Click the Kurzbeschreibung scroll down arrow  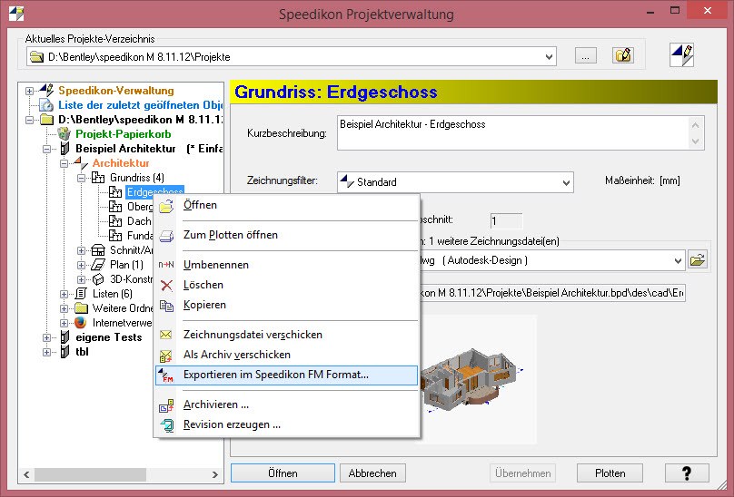point(695,141)
